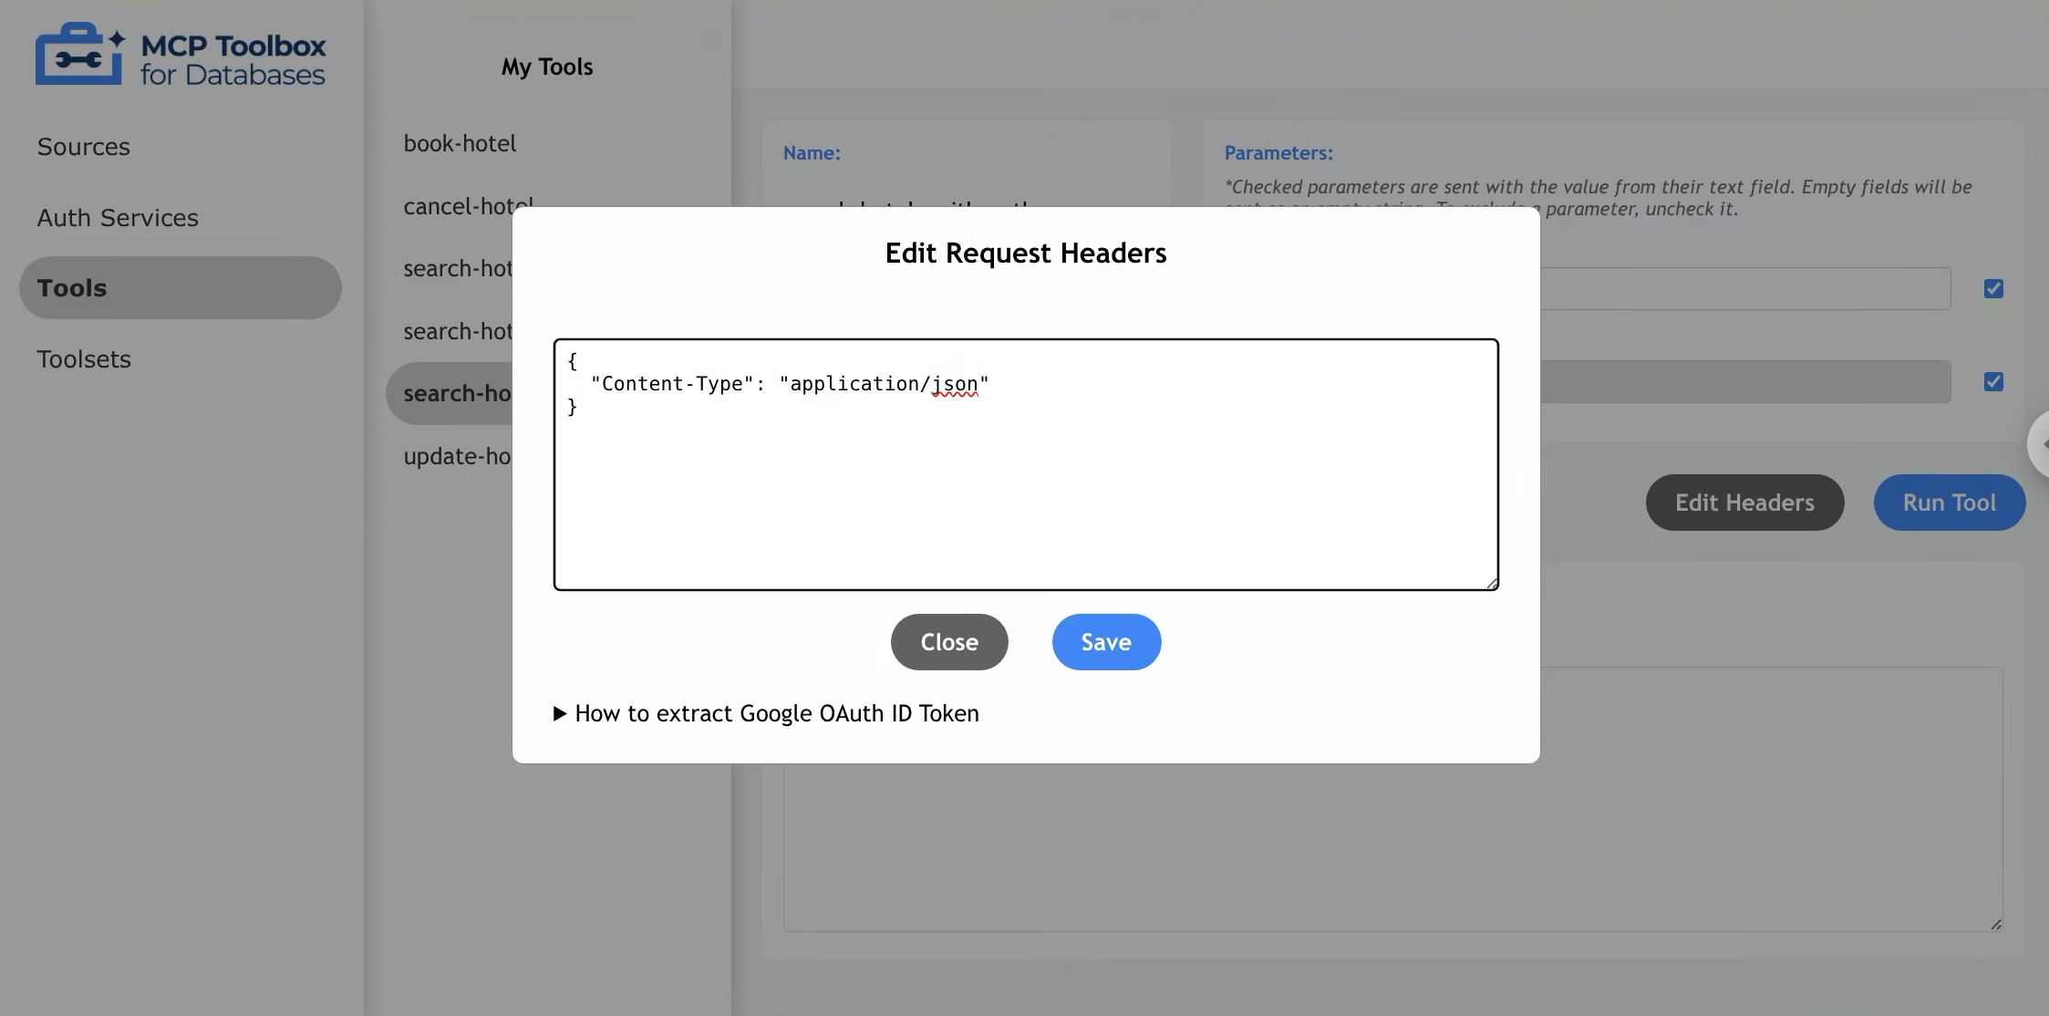The image size is (2049, 1016).
Task: Open the Toolsets section
Action: (84, 358)
